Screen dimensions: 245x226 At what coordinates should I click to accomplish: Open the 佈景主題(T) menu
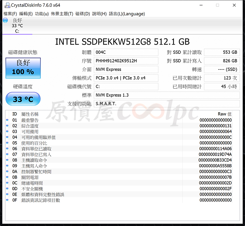coord(62,14)
